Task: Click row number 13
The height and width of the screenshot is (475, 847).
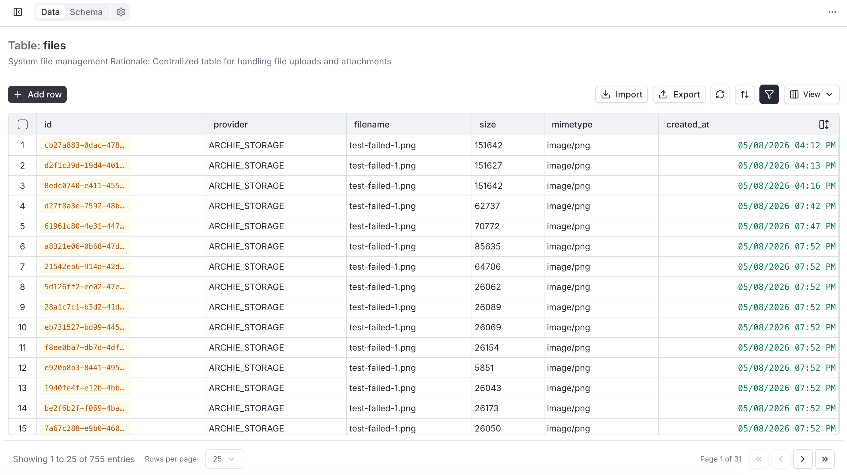Action: [x=22, y=388]
